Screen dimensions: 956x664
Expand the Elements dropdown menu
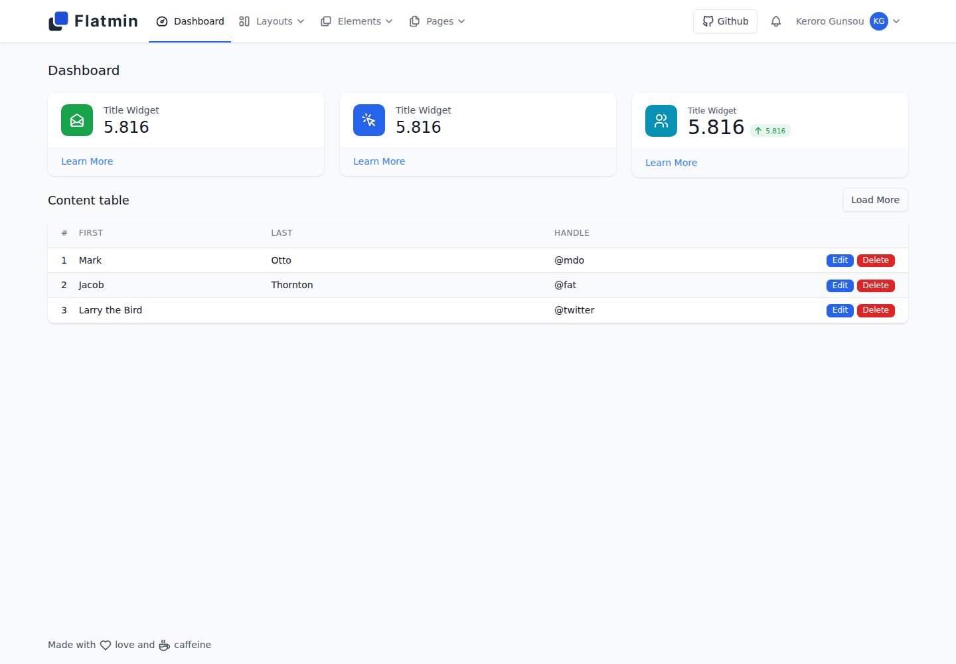[x=357, y=21]
